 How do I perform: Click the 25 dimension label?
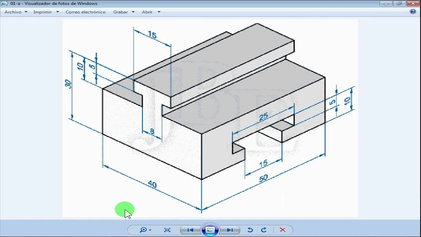coord(263,117)
